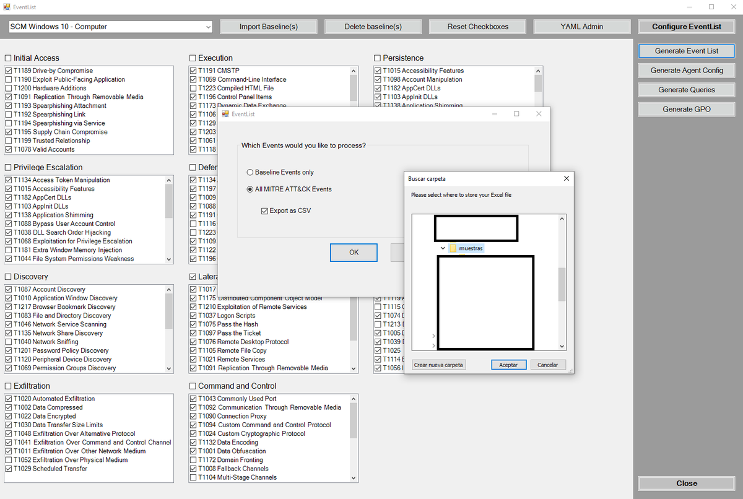Click Generate GPO button

point(687,109)
